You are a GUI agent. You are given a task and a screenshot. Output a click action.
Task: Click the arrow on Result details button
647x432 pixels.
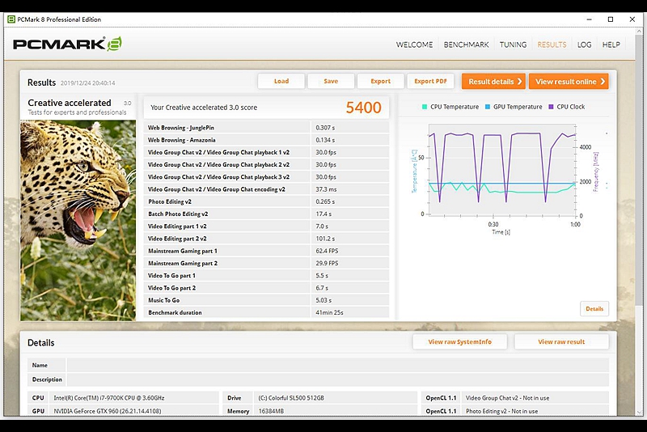519,82
